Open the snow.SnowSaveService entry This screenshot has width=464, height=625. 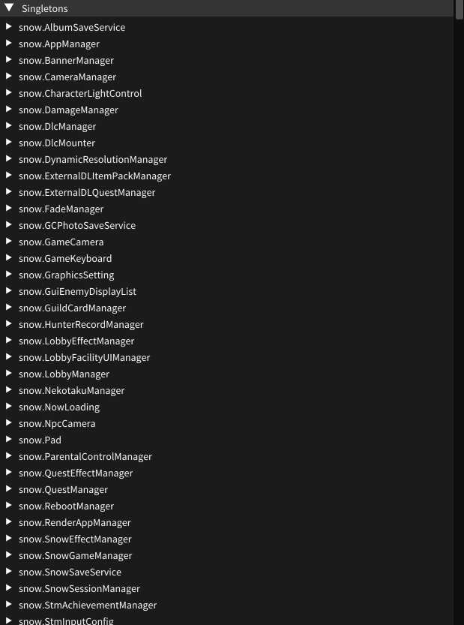(x=70, y=572)
